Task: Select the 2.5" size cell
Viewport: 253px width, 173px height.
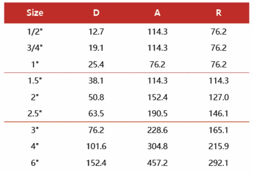Action: [x=35, y=114]
